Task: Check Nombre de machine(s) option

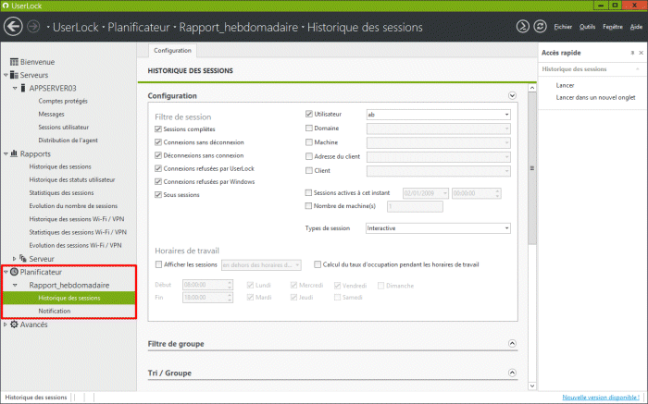Action: 308,206
